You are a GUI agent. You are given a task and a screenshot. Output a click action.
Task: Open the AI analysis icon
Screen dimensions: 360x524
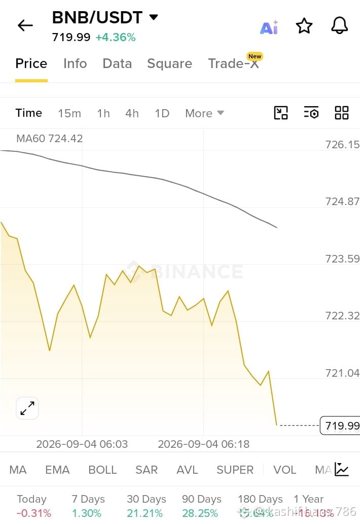[x=269, y=27]
